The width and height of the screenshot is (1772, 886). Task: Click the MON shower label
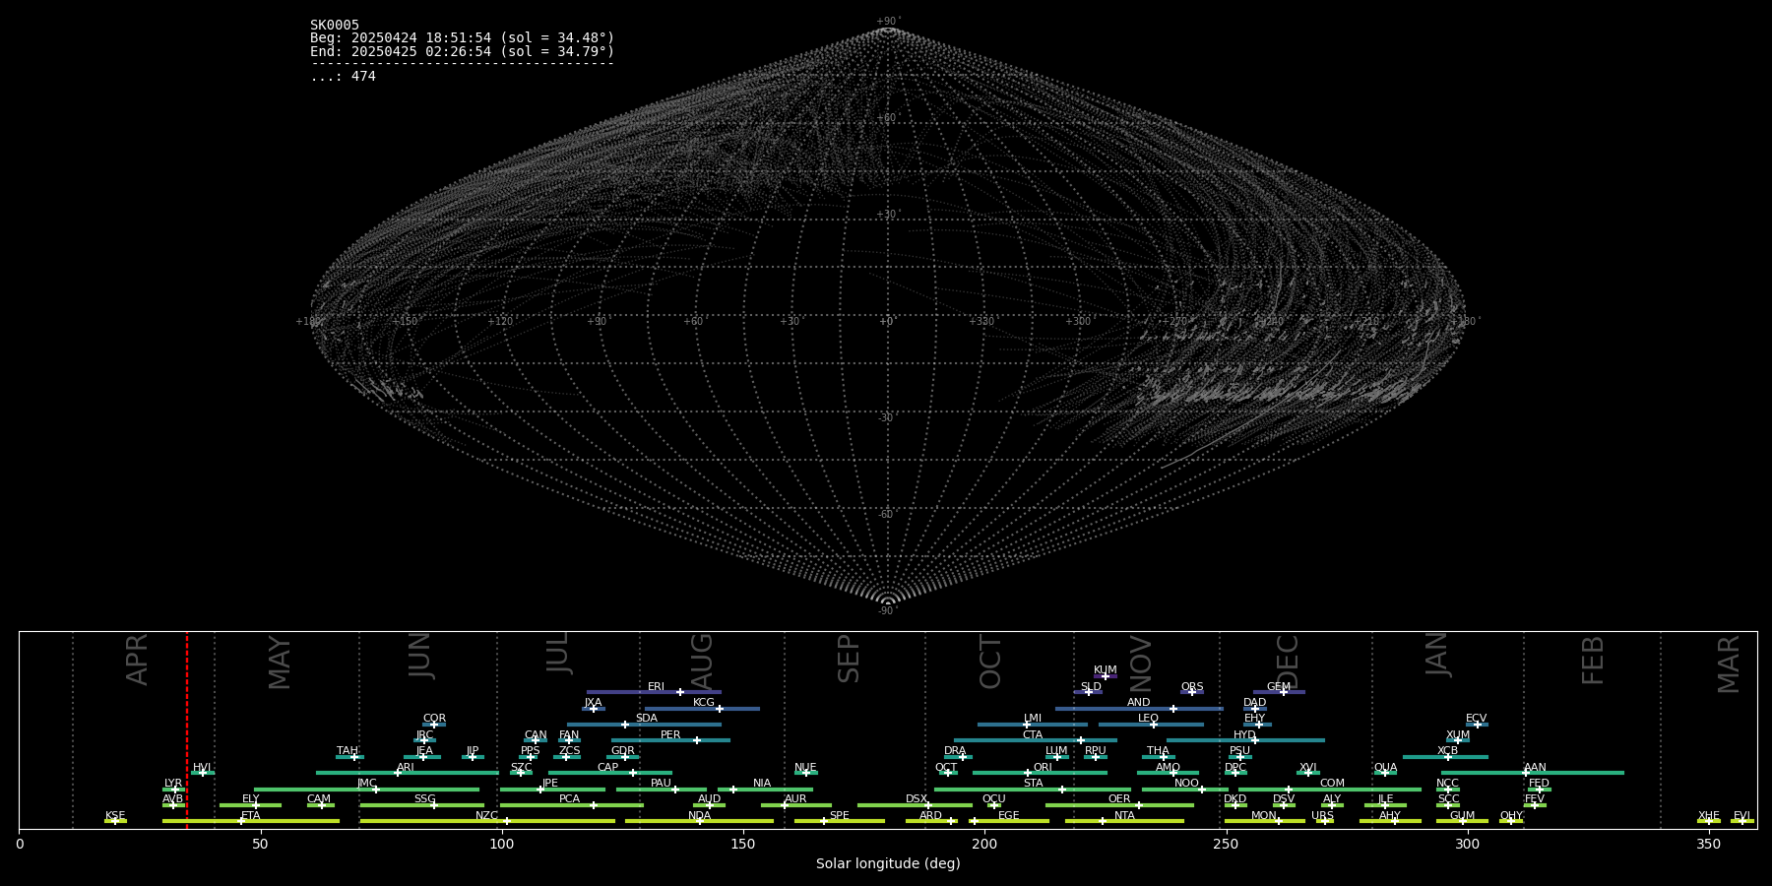click(1264, 816)
